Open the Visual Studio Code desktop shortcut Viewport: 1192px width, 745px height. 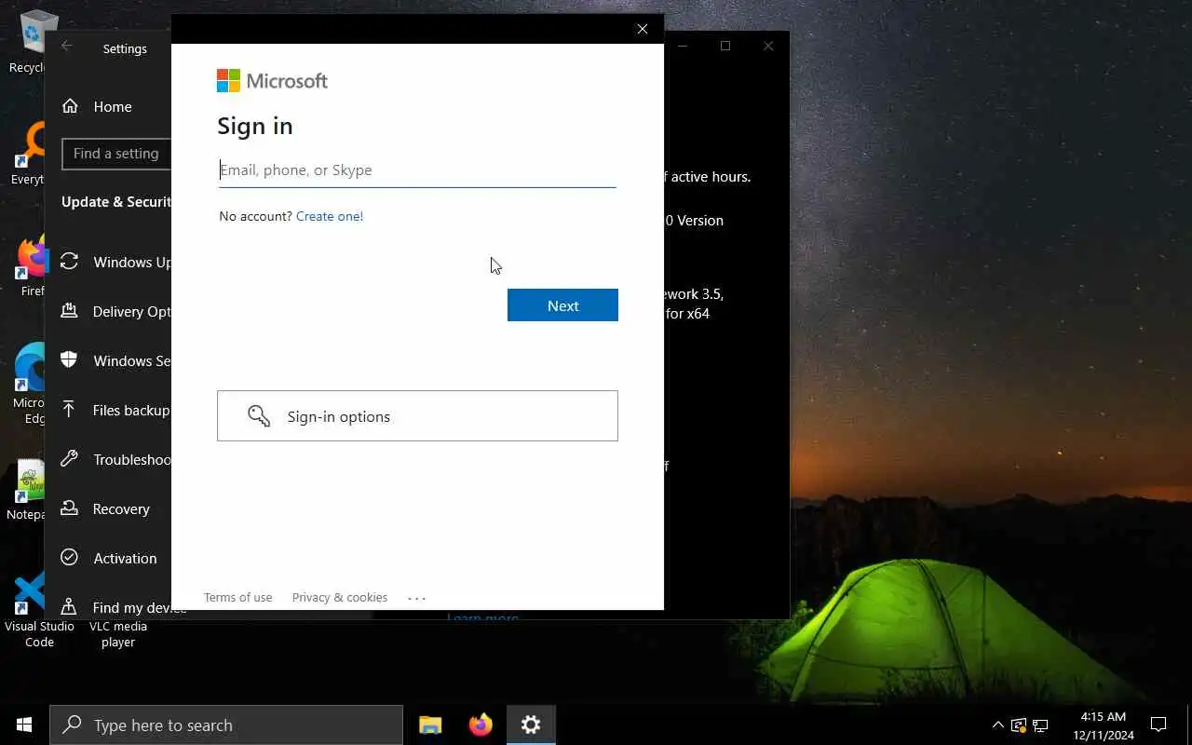tap(39, 610)
